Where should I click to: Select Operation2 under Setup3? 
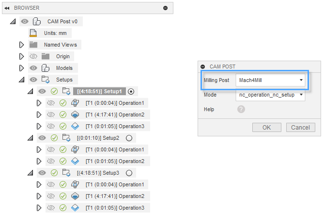coord(114,196)
